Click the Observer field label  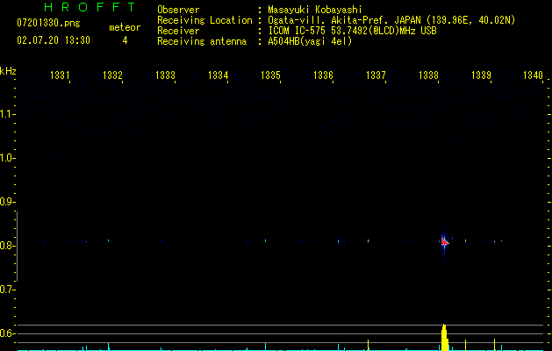[178, 10]
